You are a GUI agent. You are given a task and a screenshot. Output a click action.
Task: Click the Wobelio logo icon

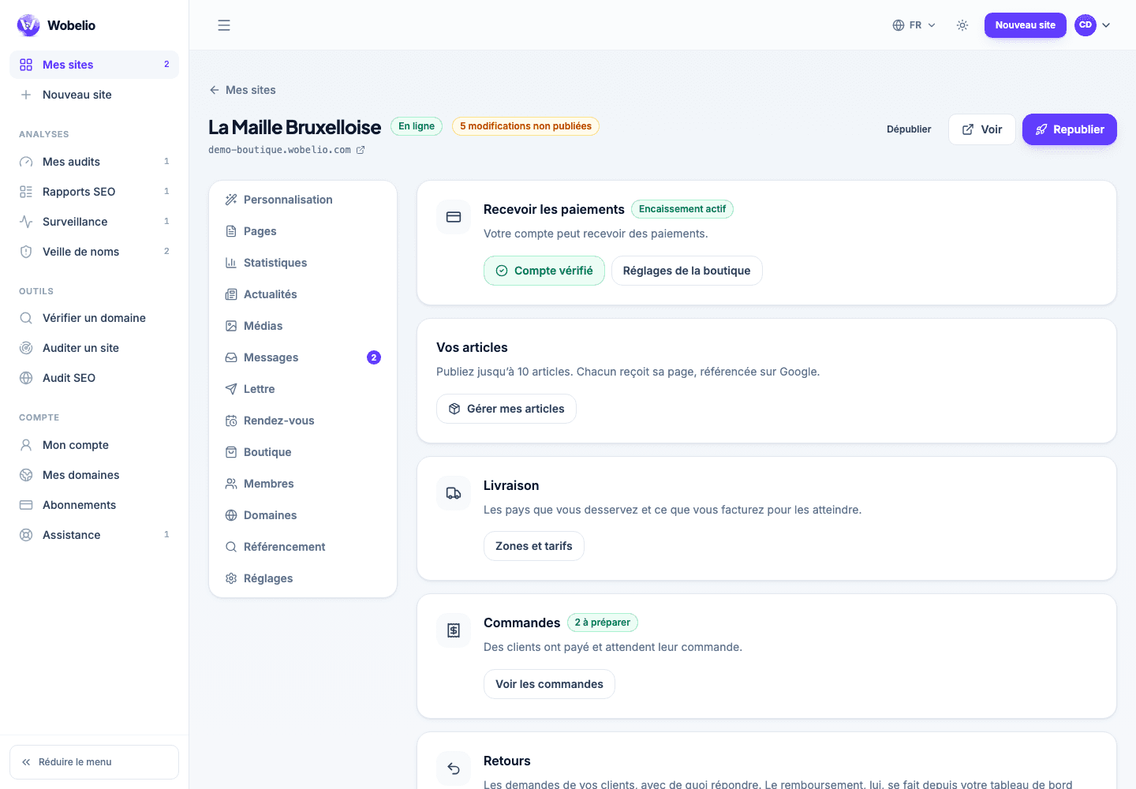click(28, 25)
